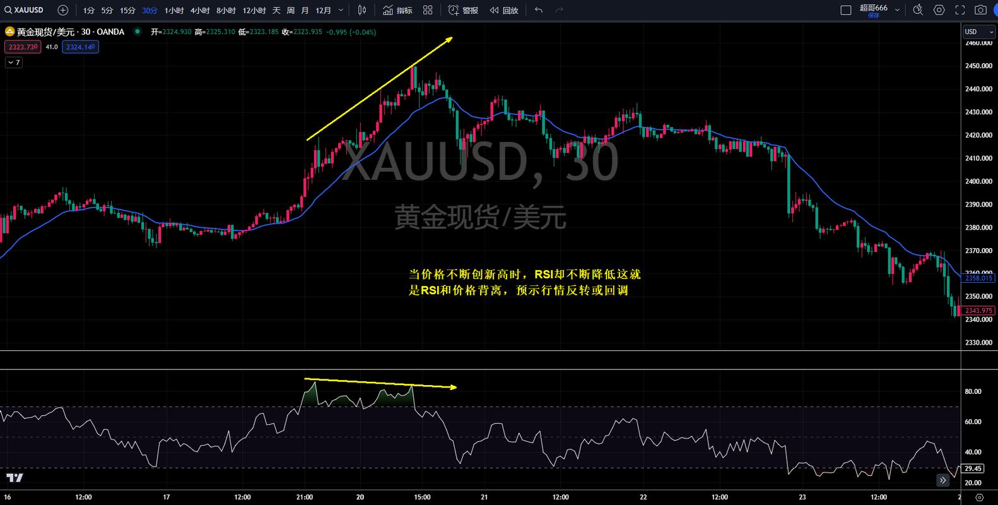Select the daily 天 interval
This screenshot has height=505, width=998.
(276, 10)
